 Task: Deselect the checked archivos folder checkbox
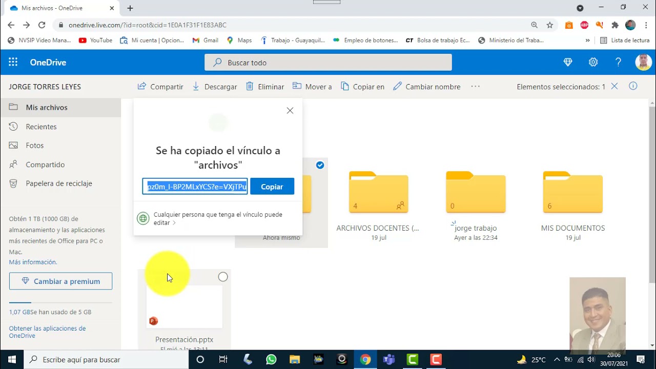[x=320, y=165]
